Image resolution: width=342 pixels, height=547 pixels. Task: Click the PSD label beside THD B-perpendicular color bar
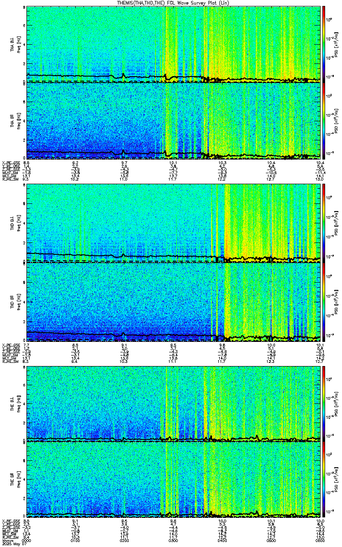336,224
